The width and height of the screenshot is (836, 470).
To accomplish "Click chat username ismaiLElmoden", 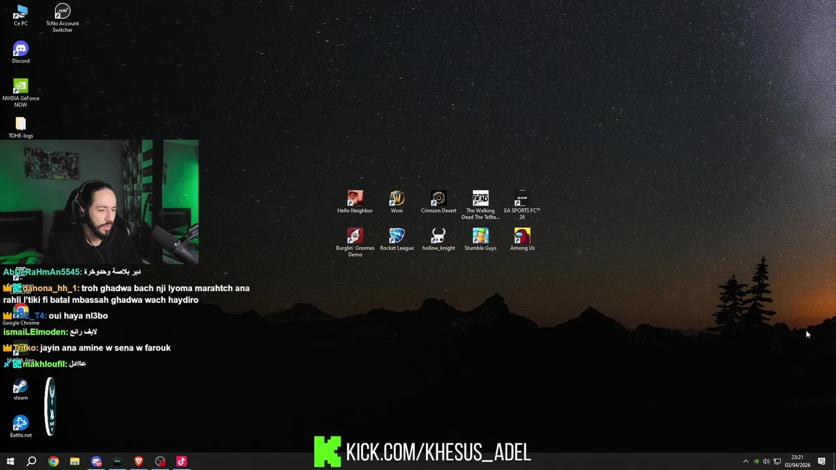I will pos(35,332).
